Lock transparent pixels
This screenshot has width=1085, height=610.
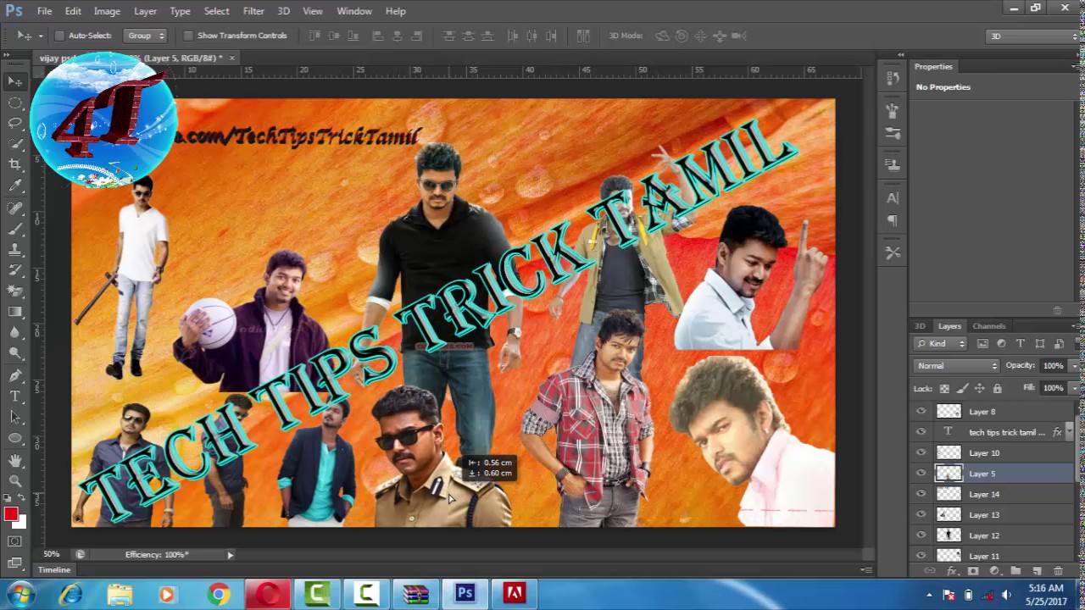[944, 388]
